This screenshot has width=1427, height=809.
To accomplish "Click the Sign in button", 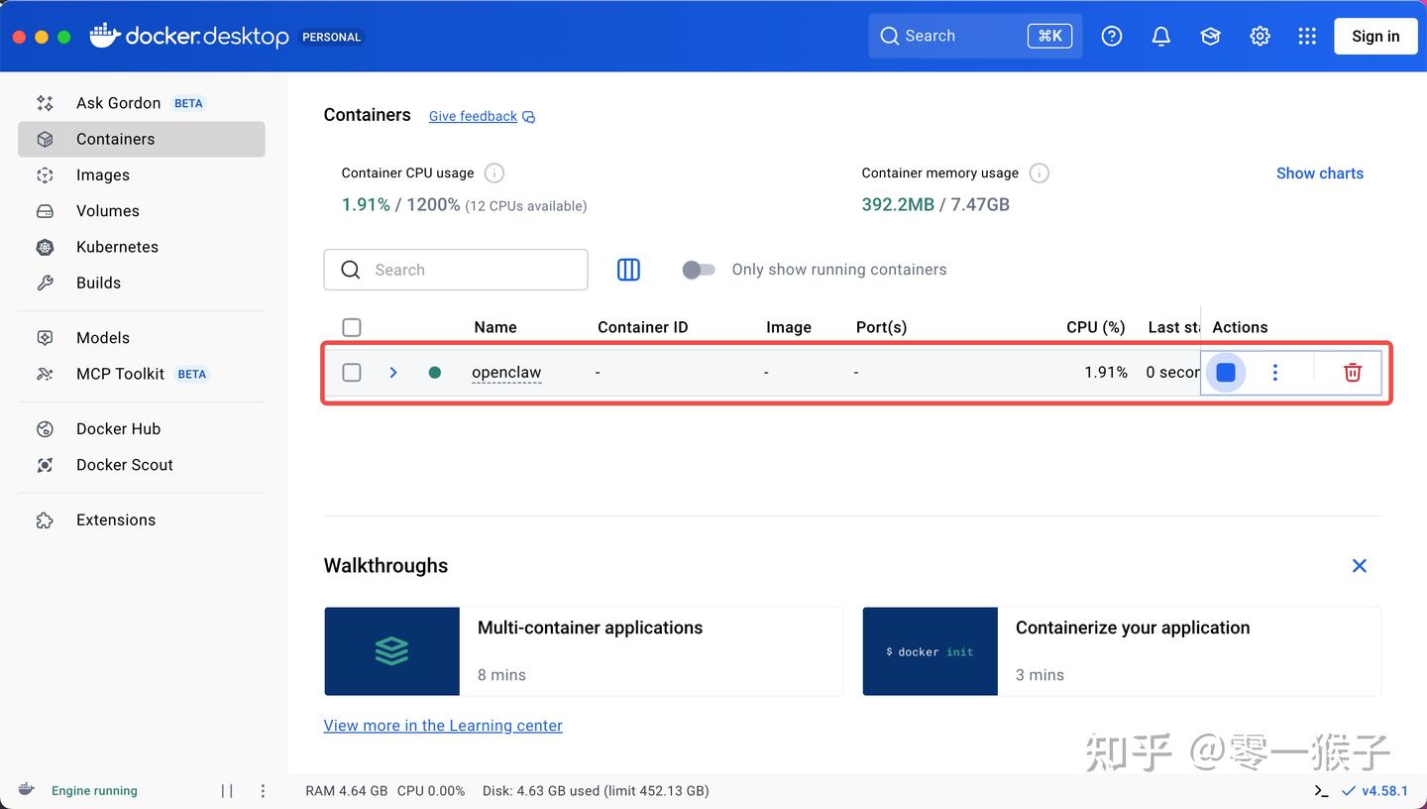I will (x=1375, y=36).
